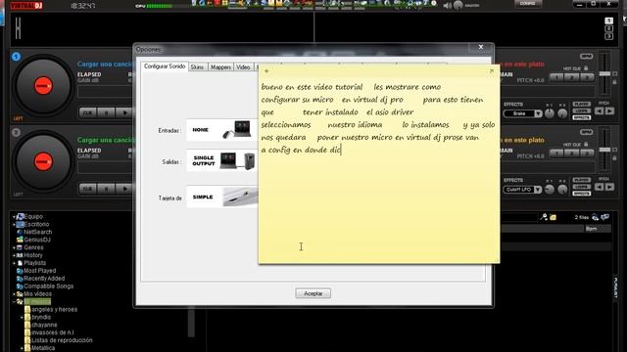Click deck 1 pitch slider handle
The image size is (627, 352).
pyautogui.click(x=604, y=74)
